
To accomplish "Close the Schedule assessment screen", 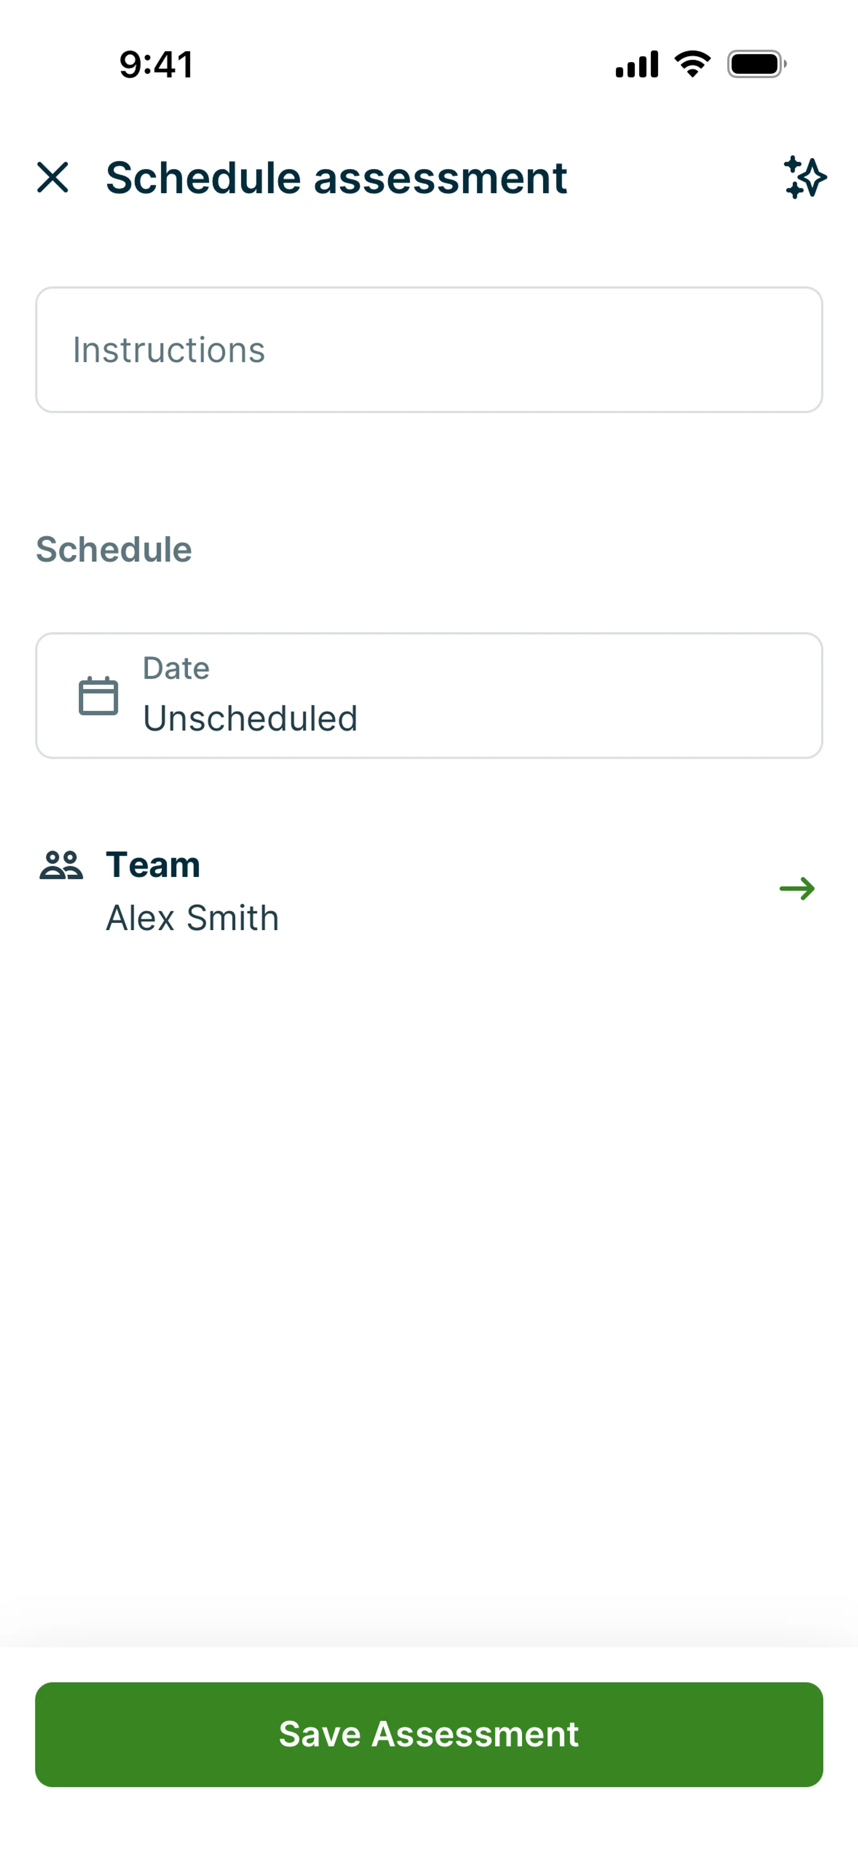I will 53,178.
